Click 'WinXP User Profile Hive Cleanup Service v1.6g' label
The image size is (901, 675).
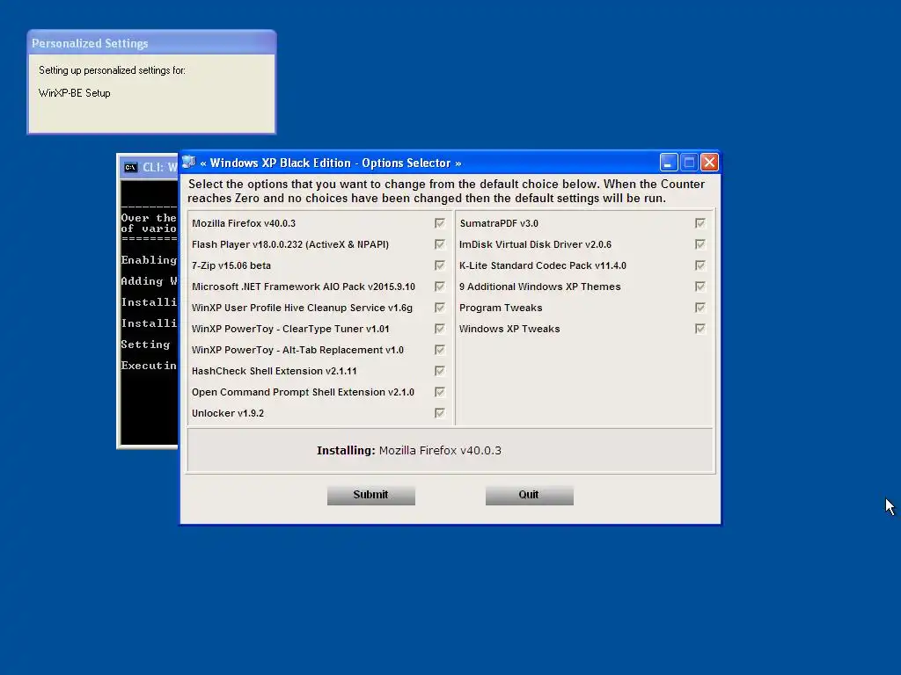coord(303,308)
